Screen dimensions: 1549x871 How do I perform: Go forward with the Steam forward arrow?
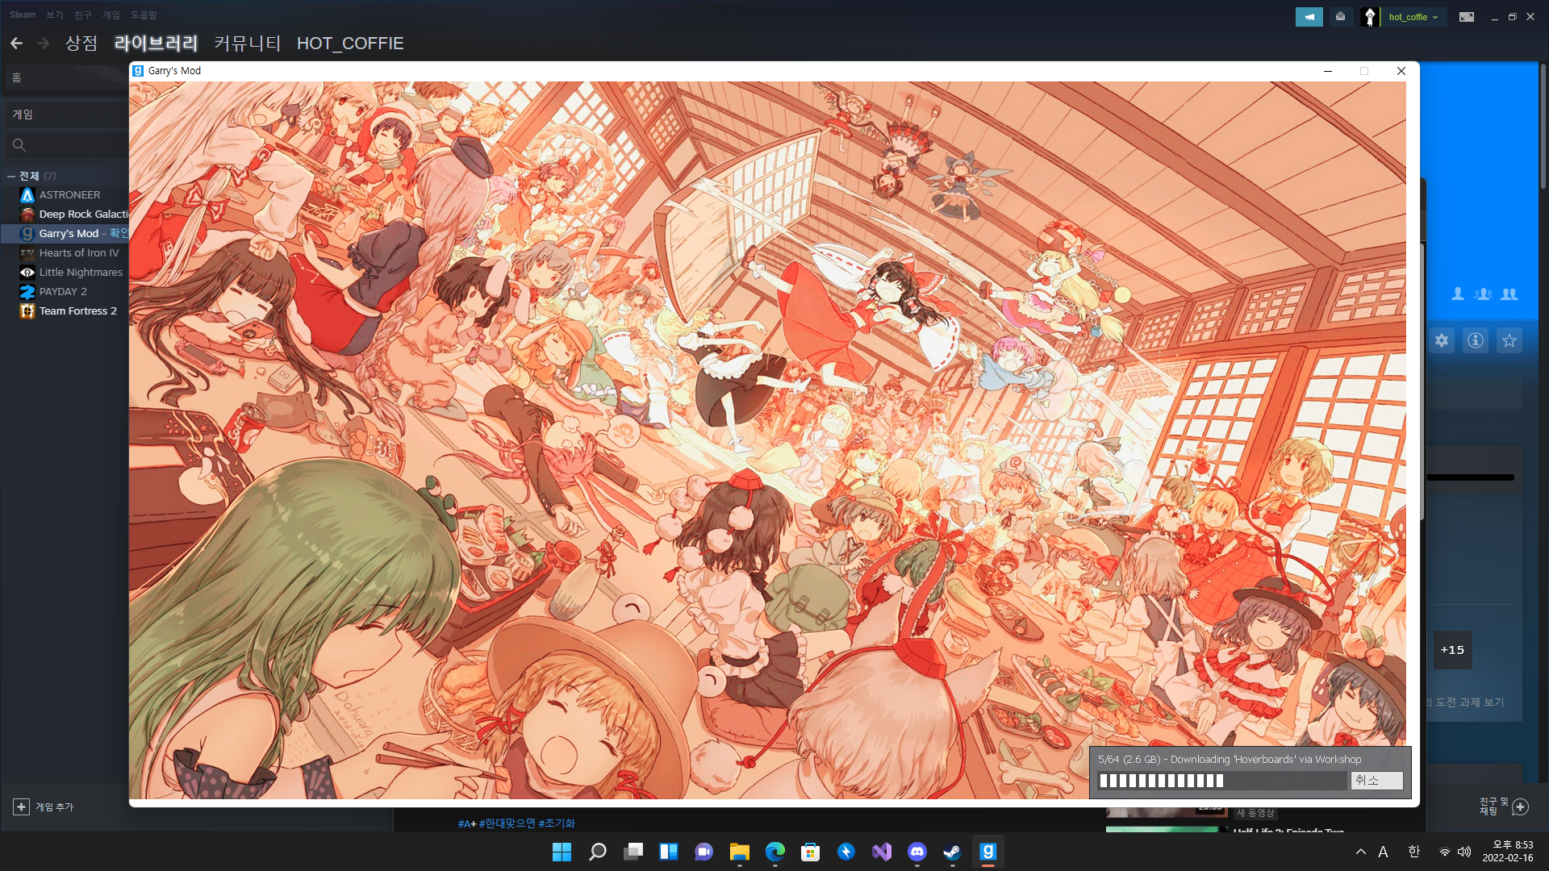pos(44,44)
